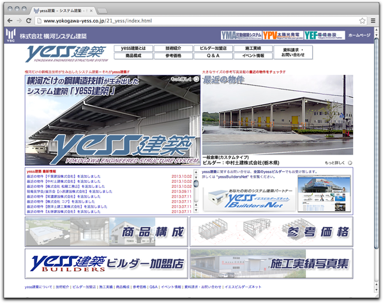Screen dimensions: 383x303
Task: Open the 株式会社 松岡工務店 news entry
Action: pyautogui.click(x=66, y=187)
